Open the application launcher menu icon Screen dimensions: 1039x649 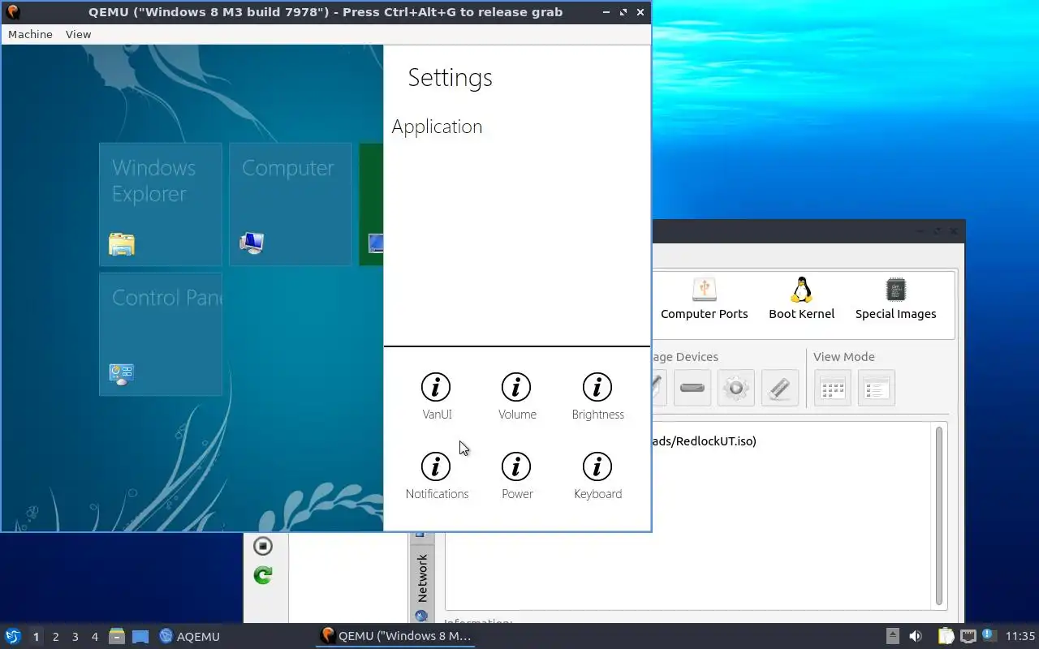(13, 636)
